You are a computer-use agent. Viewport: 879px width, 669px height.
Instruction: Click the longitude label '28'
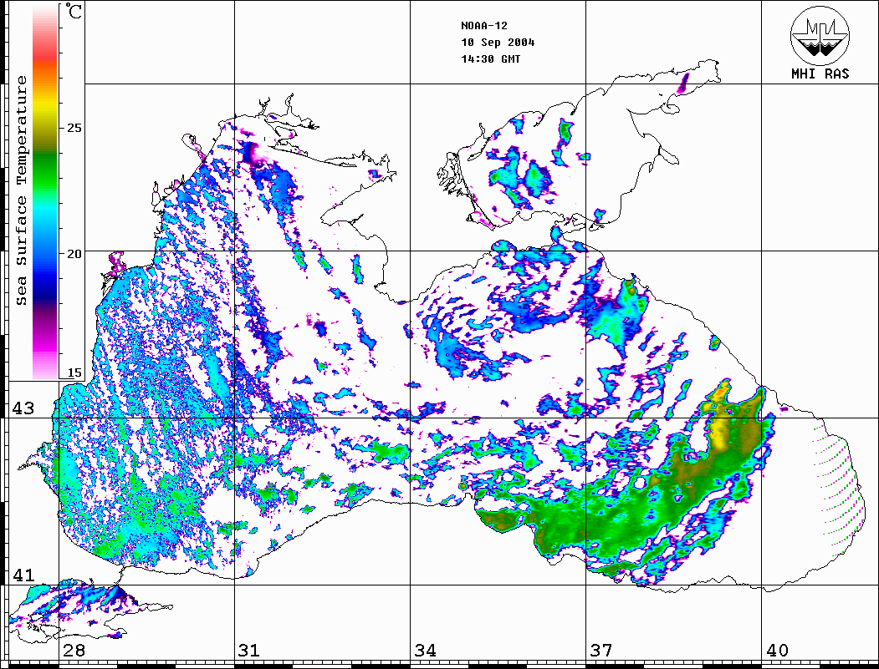(x=74, y=650)
